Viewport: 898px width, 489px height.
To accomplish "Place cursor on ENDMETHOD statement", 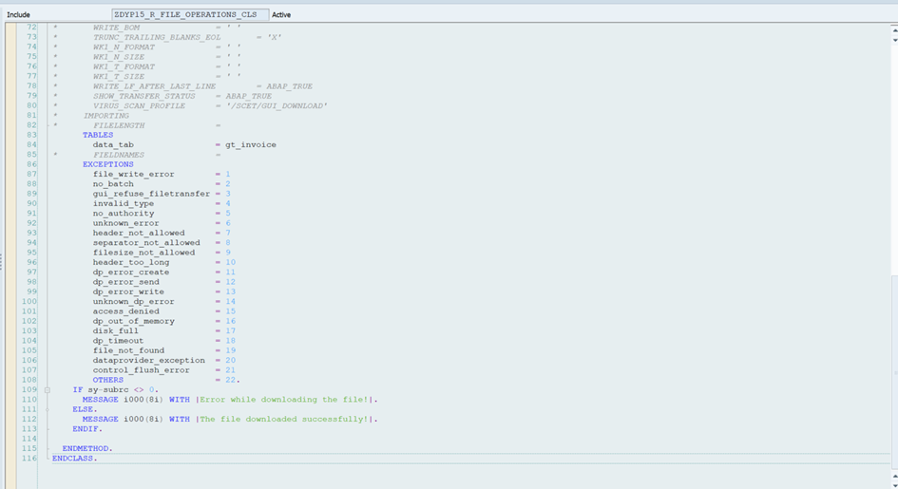I will [x=86, y=448].
